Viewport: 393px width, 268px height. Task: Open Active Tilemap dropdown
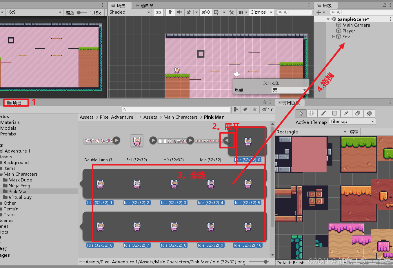click(352, 122)
